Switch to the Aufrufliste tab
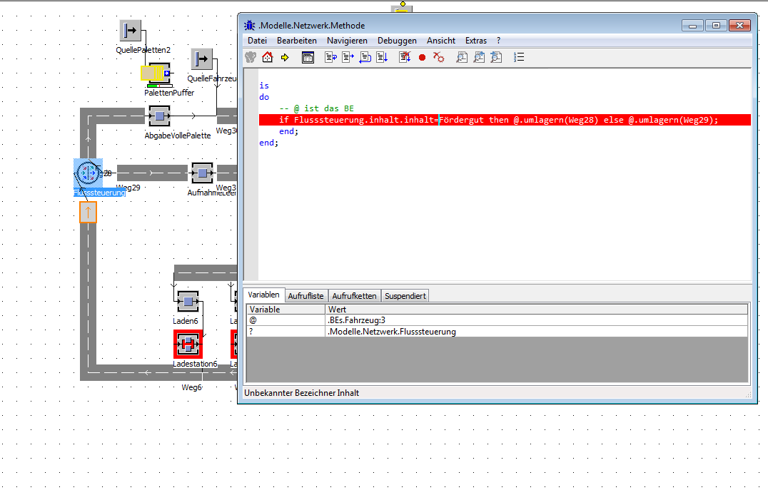The height and width of the screenshot is (495, 768). point(305,296)
